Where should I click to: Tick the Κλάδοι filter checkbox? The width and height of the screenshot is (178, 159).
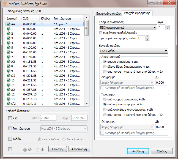[x=10, y=139]
